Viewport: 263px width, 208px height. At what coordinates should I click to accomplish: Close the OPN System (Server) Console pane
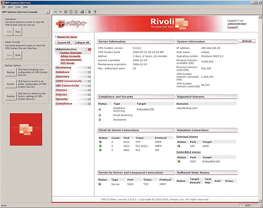point(48,12)
